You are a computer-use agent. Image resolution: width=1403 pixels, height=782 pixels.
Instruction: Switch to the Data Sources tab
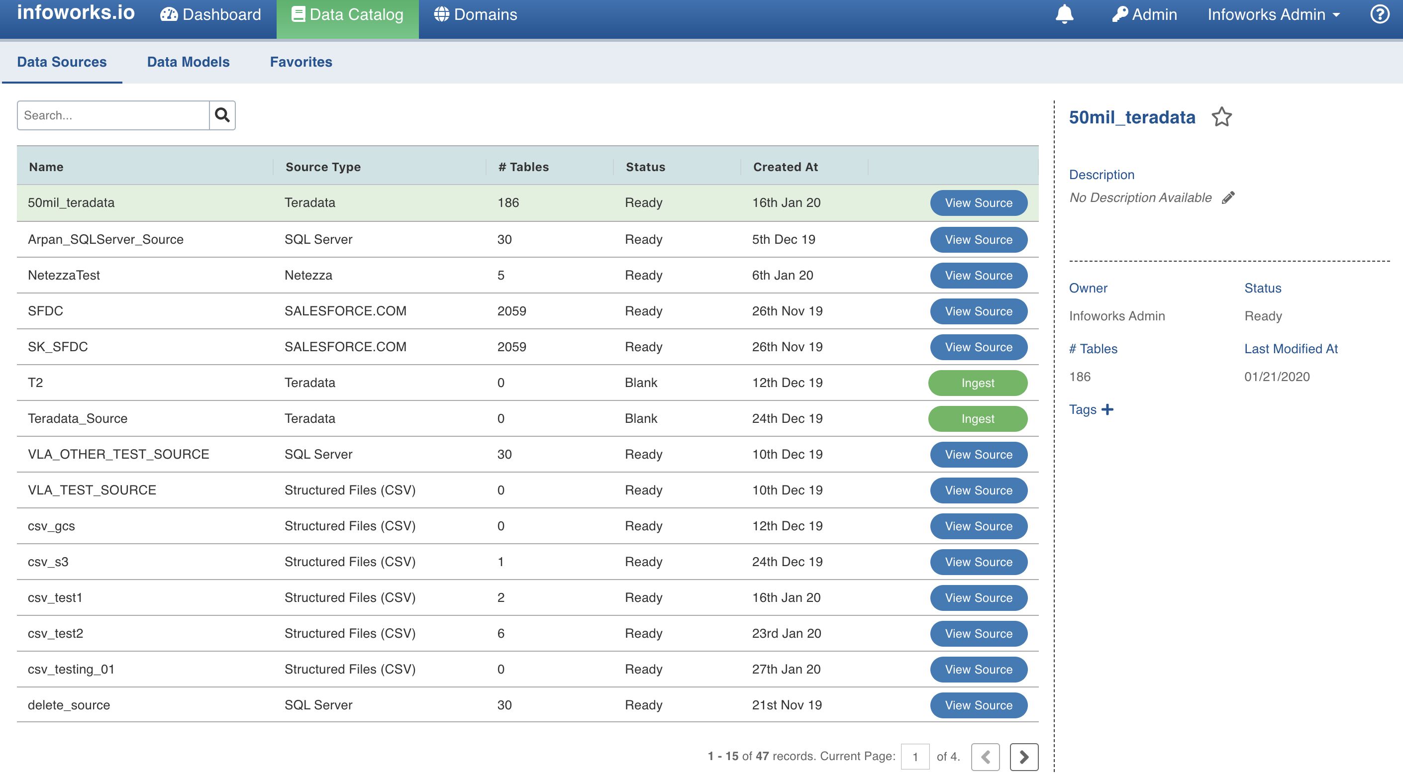(x=62, y=62)
